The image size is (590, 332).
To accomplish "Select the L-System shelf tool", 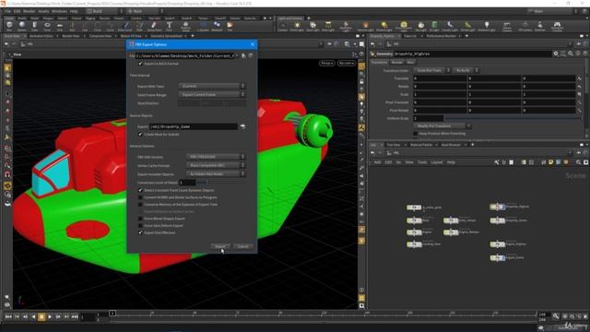I will [x=203, y=27].
